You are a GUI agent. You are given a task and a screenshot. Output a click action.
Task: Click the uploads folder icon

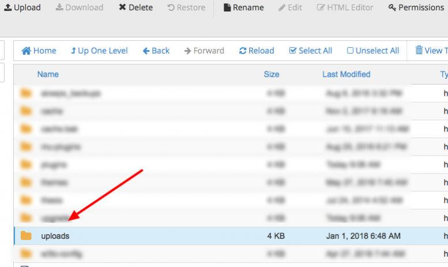click(x=26, y=235)
